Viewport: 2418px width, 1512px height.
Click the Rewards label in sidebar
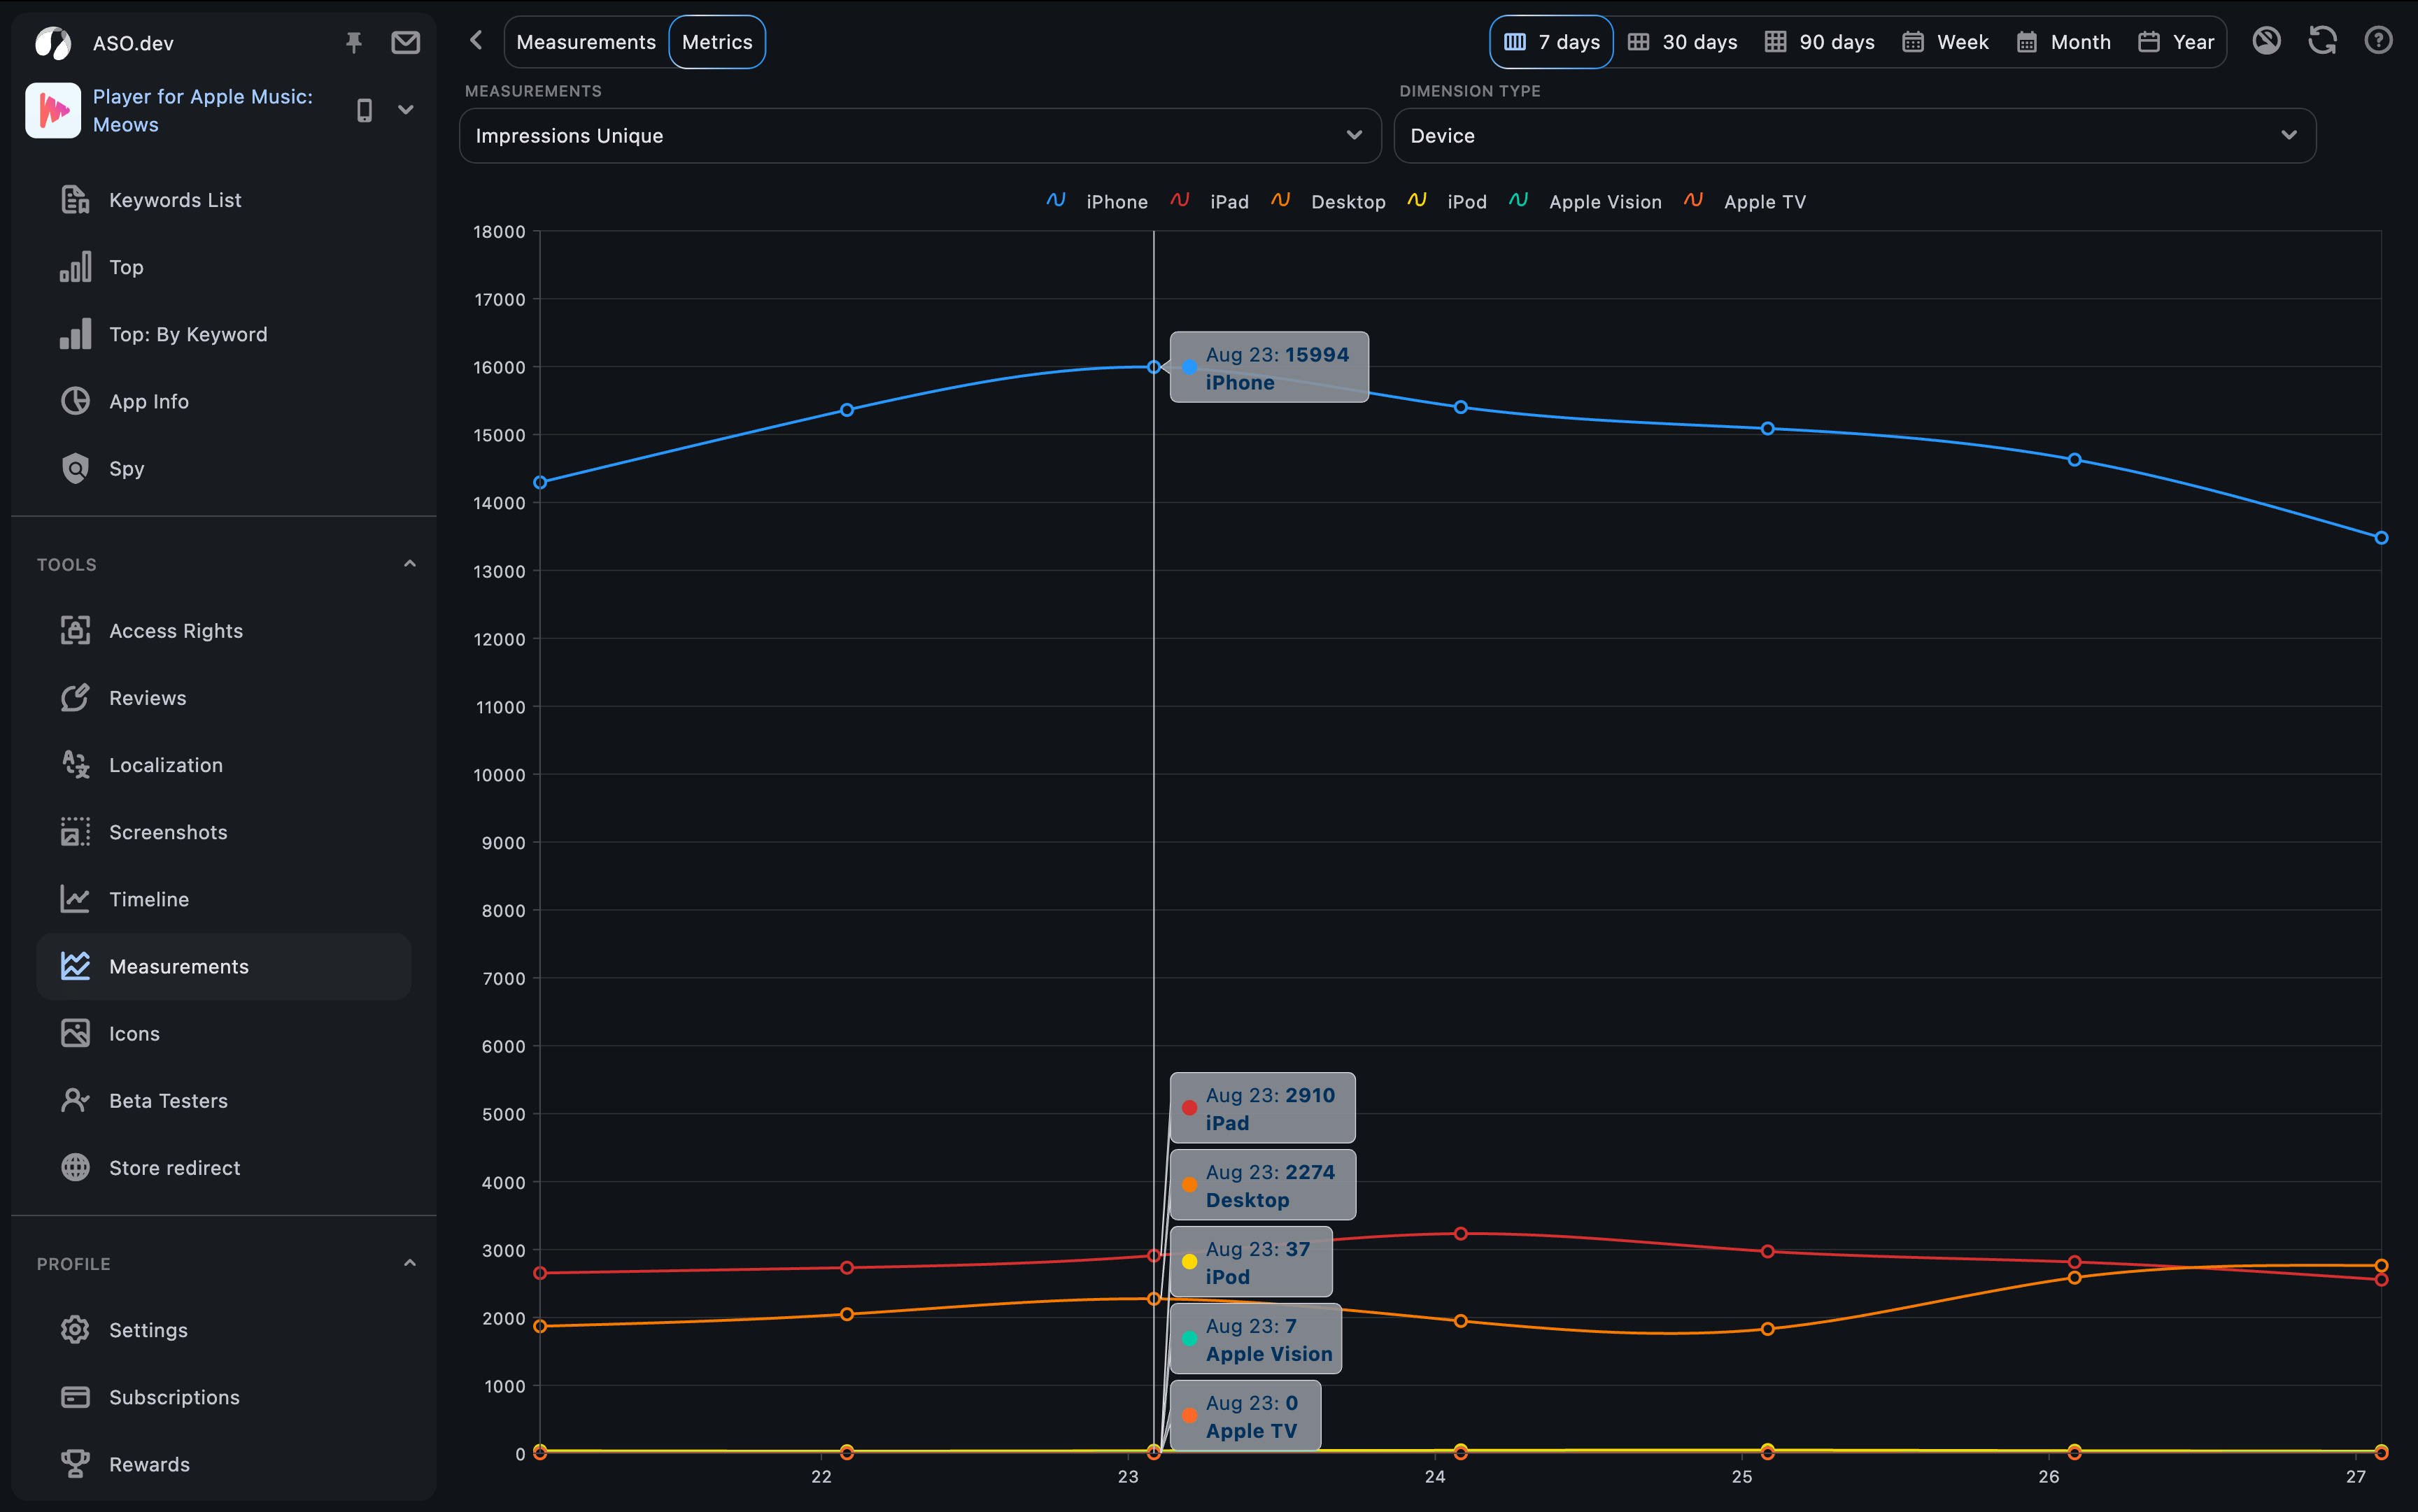point(149,1464)
